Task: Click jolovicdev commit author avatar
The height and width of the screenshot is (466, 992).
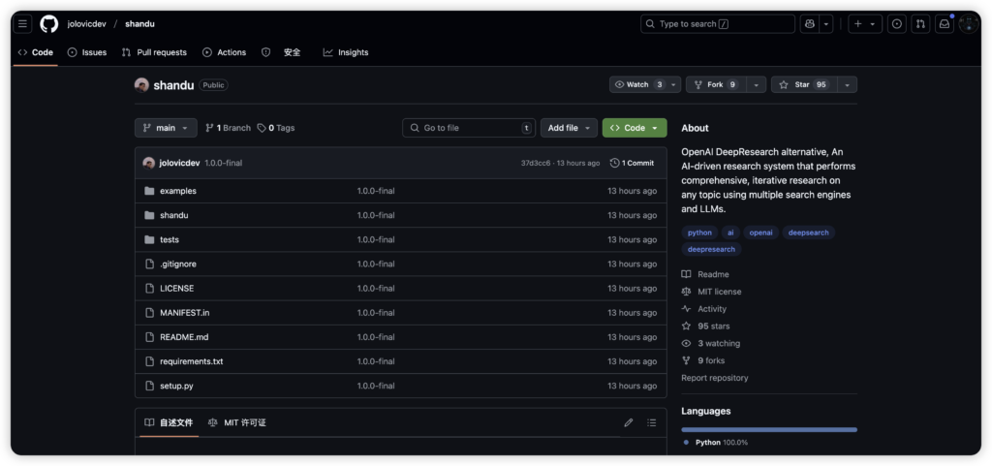Action: (149, 163)
